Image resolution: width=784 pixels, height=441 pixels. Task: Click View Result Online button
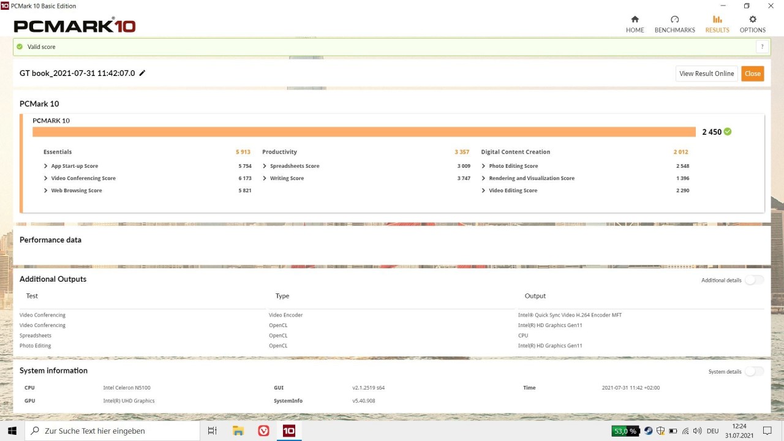pyautogui.click(x=706, y=73)
